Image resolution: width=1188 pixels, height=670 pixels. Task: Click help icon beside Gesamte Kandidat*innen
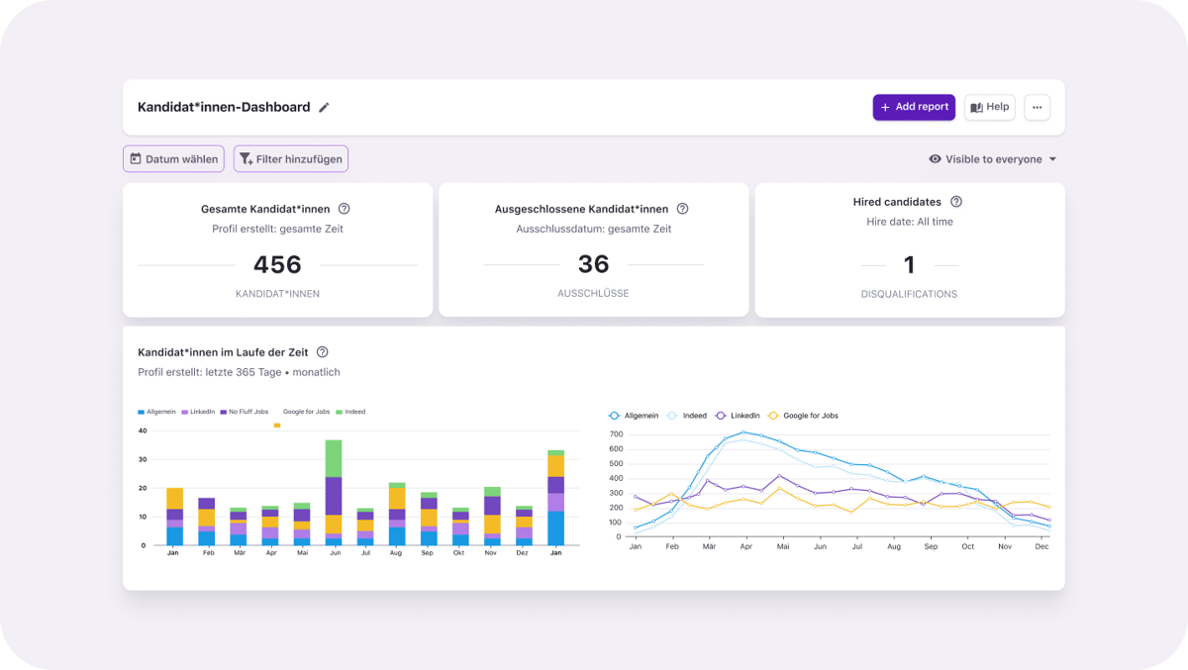click(x=344, y=209)
